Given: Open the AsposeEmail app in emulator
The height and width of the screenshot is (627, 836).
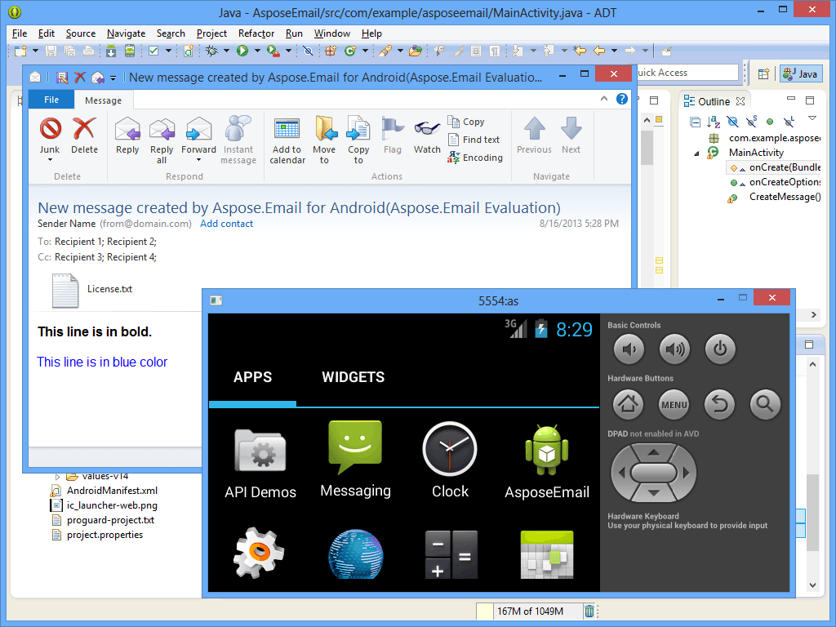Looking at the screenshot, I should point(547,461).
